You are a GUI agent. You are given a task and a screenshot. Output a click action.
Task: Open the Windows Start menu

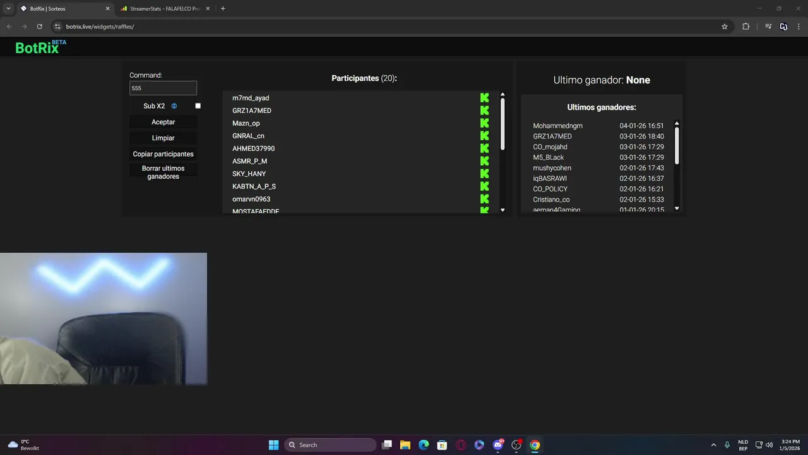[273, 445]
